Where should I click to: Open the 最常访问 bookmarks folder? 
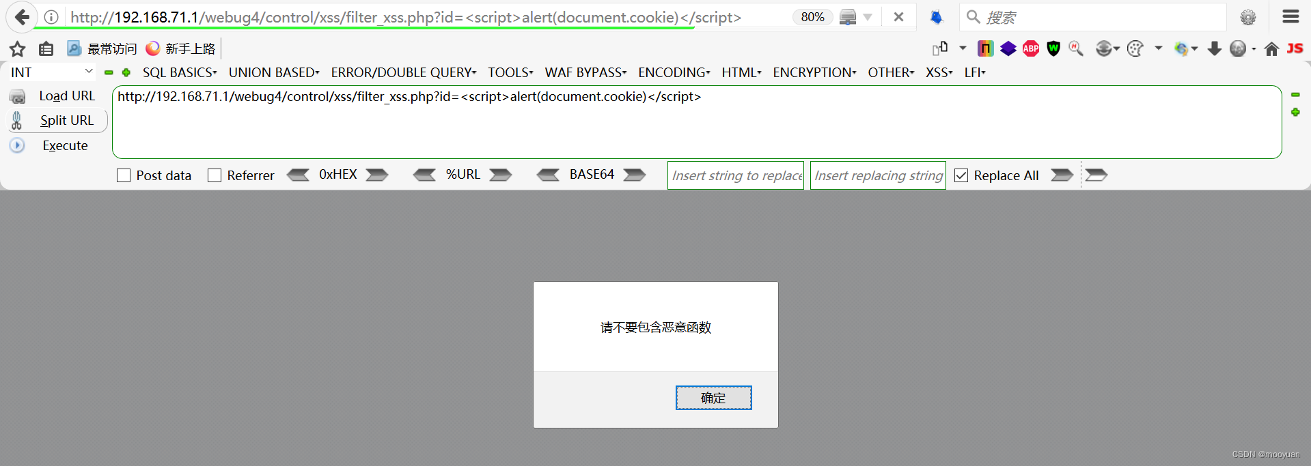tap(102, 48)
